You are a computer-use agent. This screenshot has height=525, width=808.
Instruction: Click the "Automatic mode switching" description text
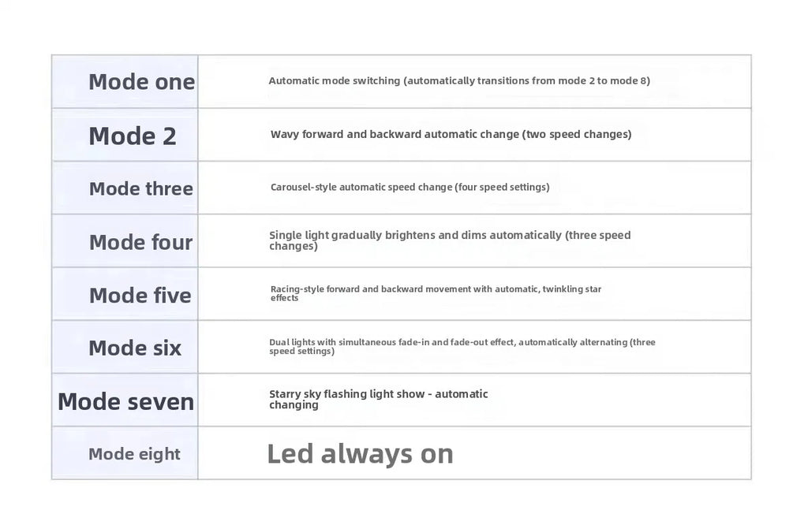(x=459, y=80)
